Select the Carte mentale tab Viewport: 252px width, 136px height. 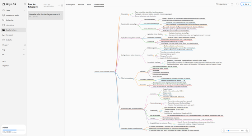pyautogui.click(x=99, y=5)
